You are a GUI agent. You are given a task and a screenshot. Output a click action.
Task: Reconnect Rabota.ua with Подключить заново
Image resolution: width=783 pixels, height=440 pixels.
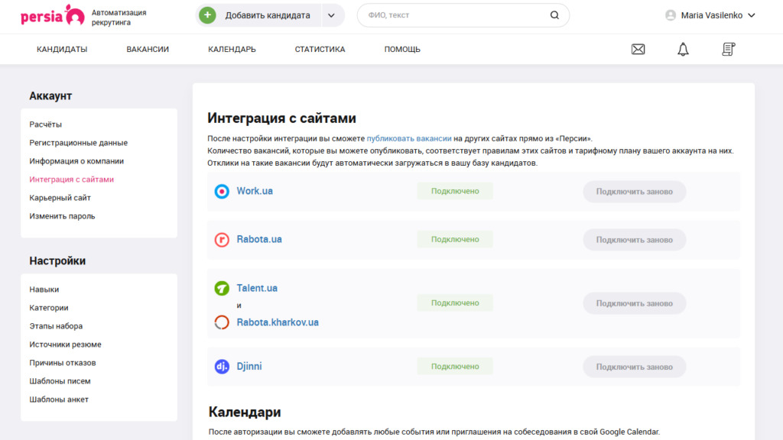[x=634, y=240]
